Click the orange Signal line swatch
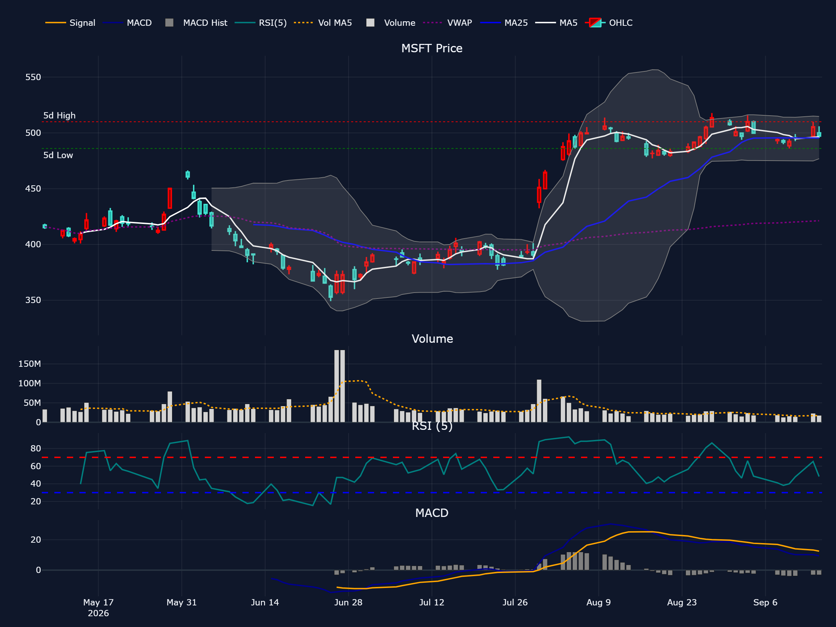 click(55, 23)
